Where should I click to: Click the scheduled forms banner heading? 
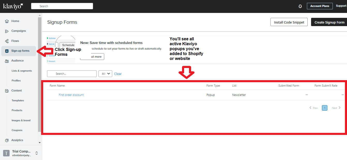[111, 43]
